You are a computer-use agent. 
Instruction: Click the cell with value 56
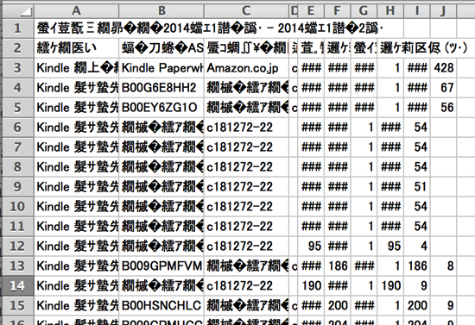(443, 107)
